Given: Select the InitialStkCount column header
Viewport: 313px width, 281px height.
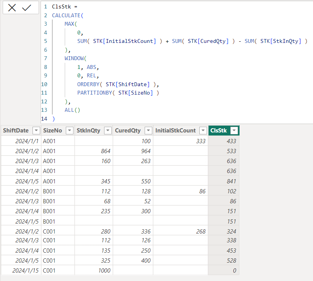Looking at the screenshot, I should tap(176, 131).
